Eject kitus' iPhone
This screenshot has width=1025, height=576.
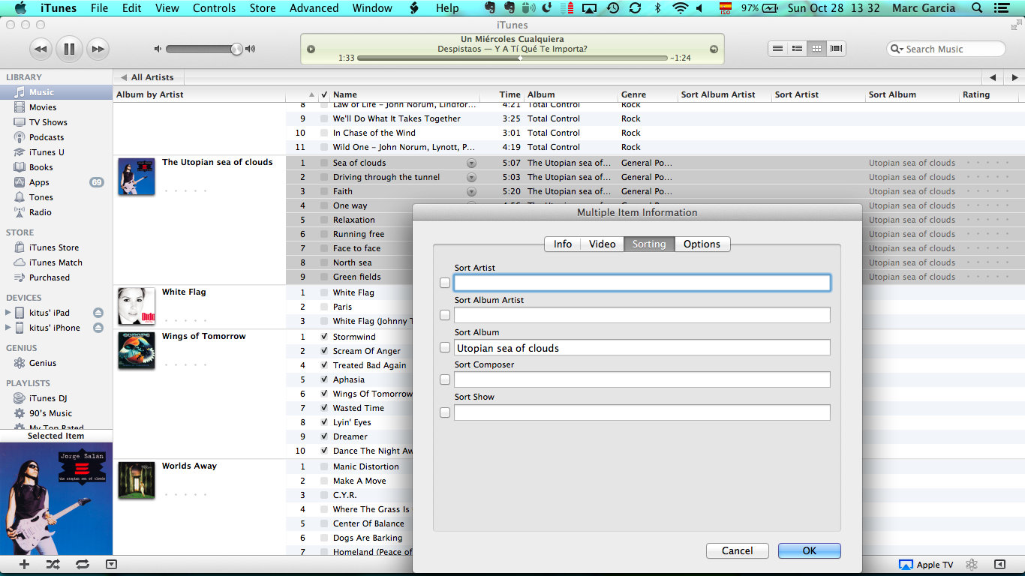tap(98, 328)
